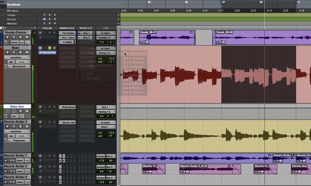
Task: Click the collaboration share icon on Vocals Chorus
Action: (40, 33)
